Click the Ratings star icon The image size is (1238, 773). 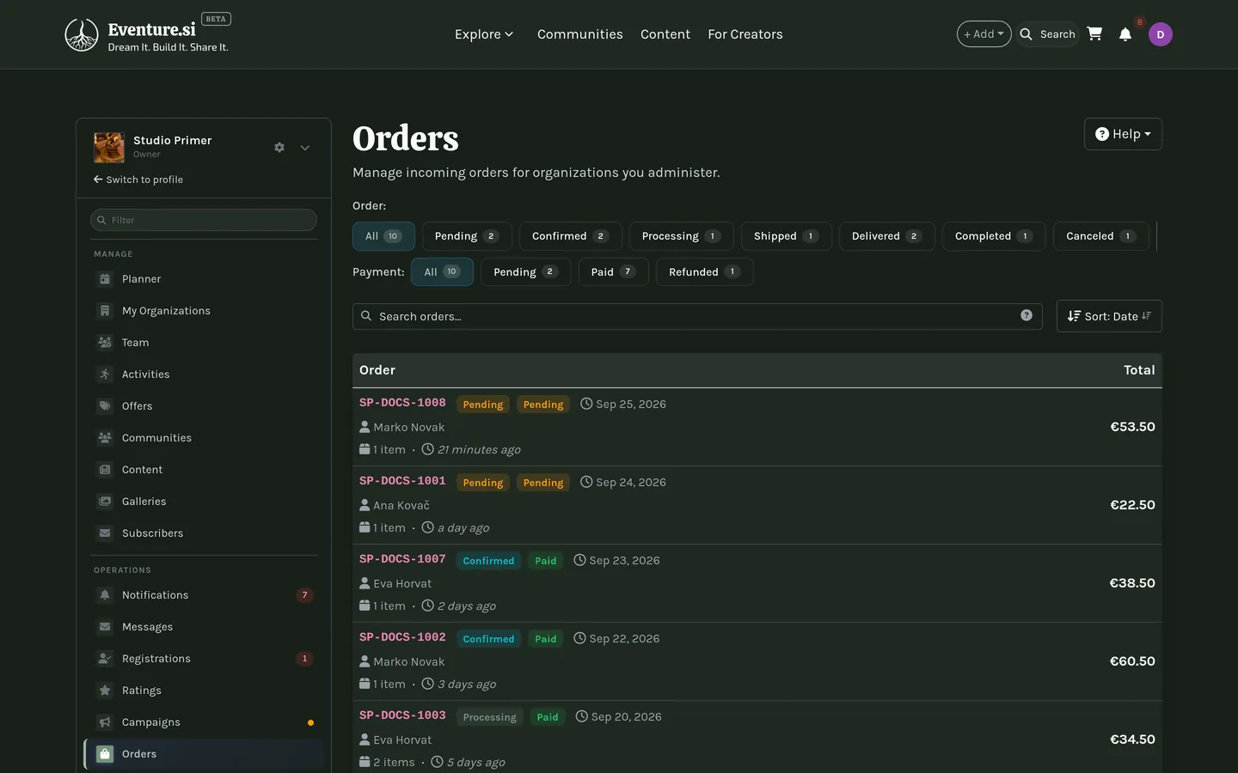point(105,691)
